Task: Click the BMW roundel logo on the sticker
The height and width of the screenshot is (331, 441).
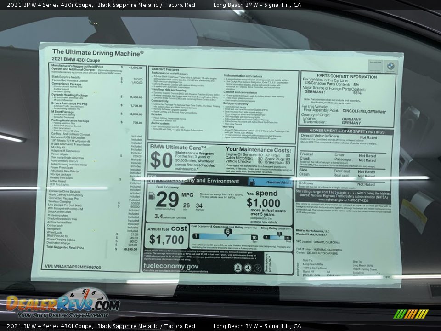Action: coord(390,66)
